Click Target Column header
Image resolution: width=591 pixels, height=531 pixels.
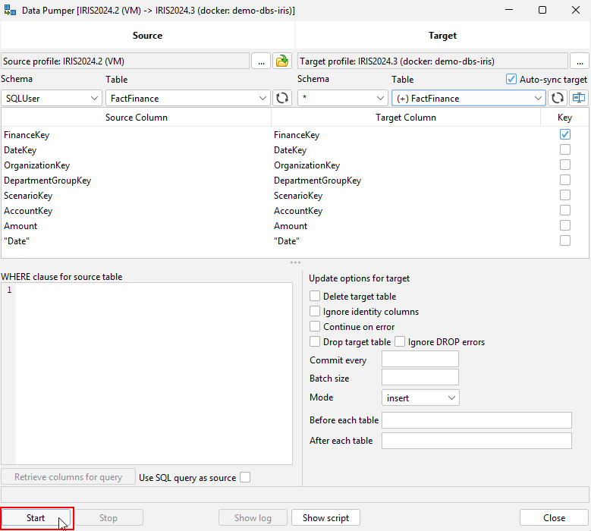tap(406, 118)
